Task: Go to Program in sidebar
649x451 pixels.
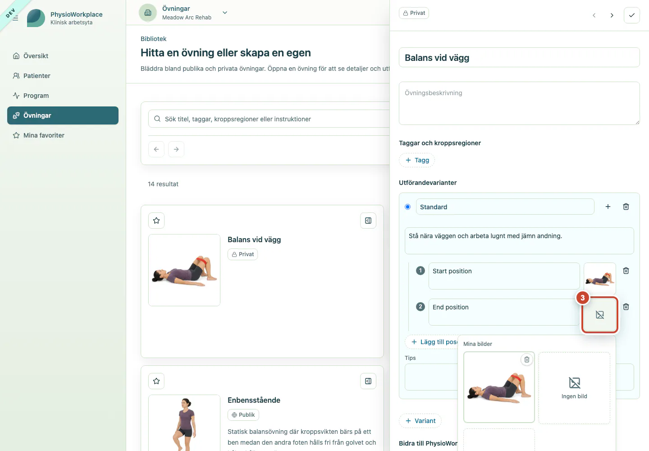Action: pyautogui.click(x=63, y=96)
